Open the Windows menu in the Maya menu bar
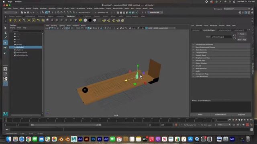257x144 pixels. tap(43, 8)
